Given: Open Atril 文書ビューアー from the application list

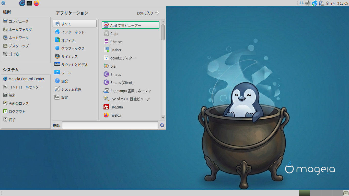Looking at the screenshot, I should point(130,25).
